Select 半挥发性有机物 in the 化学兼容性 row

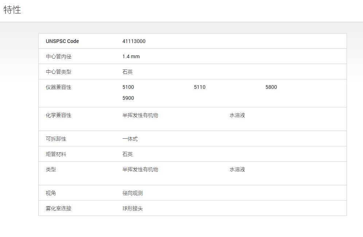coord(140,115)
